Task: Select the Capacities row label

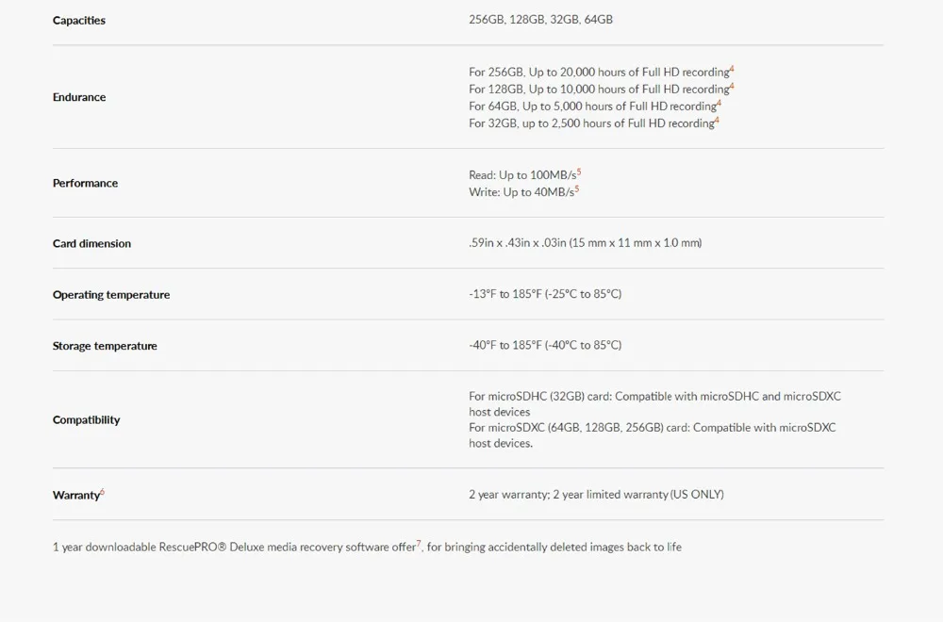Action: [x=79, y=20]
